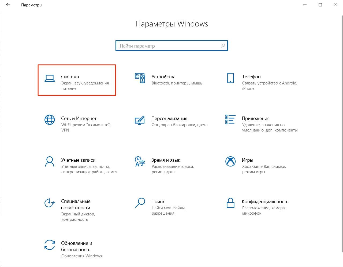The width and height of the screenshot is (343, 267).
Task: Click the magnifier icon inside the search box
Action: 223,46
